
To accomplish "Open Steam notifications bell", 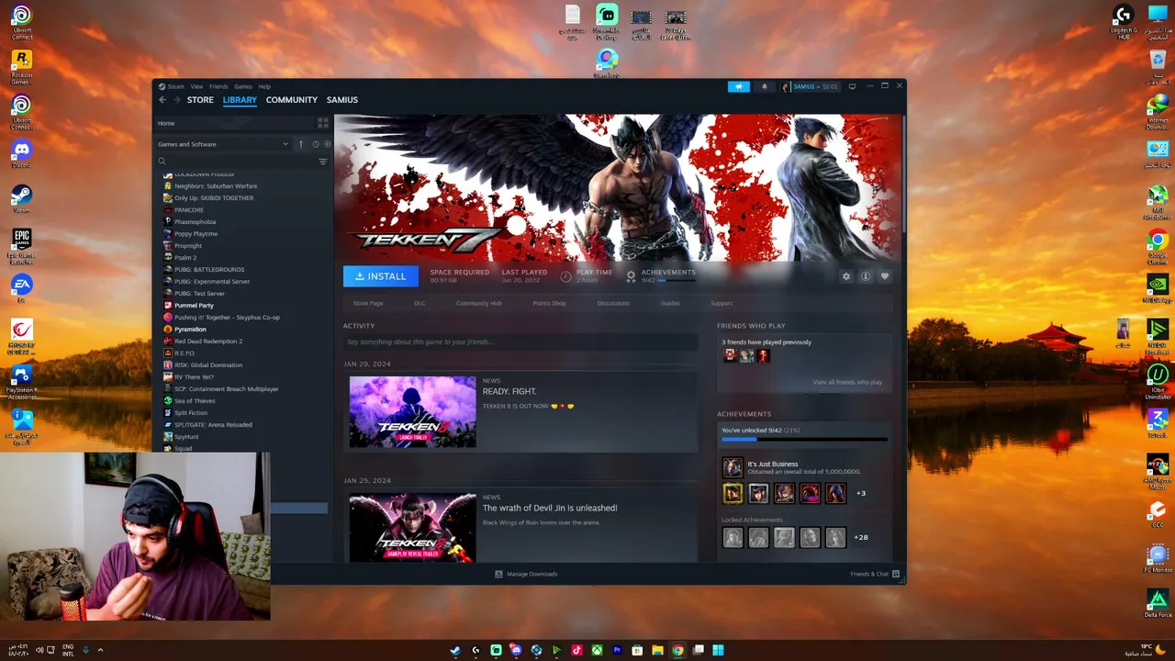I will pyautogui.click(x=764, y=86).
